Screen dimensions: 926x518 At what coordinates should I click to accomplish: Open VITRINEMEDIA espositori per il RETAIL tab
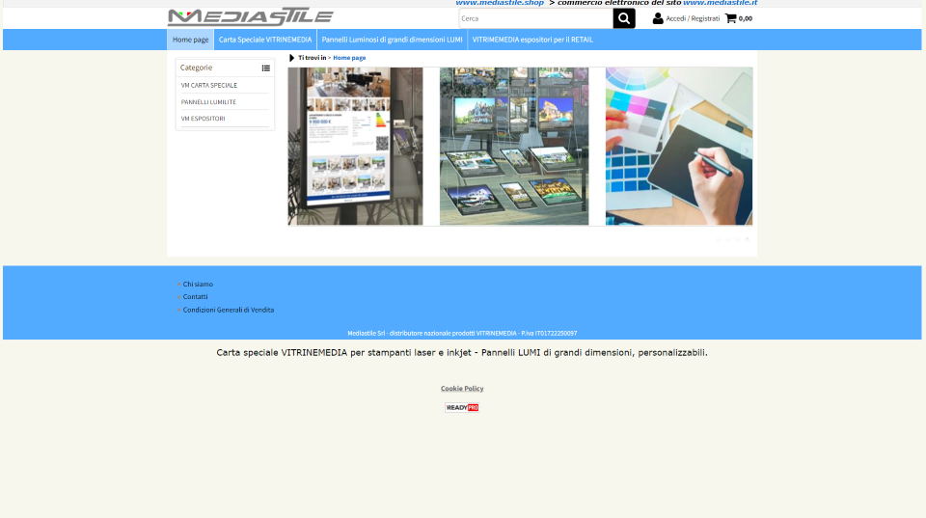(x=532, y=40)
